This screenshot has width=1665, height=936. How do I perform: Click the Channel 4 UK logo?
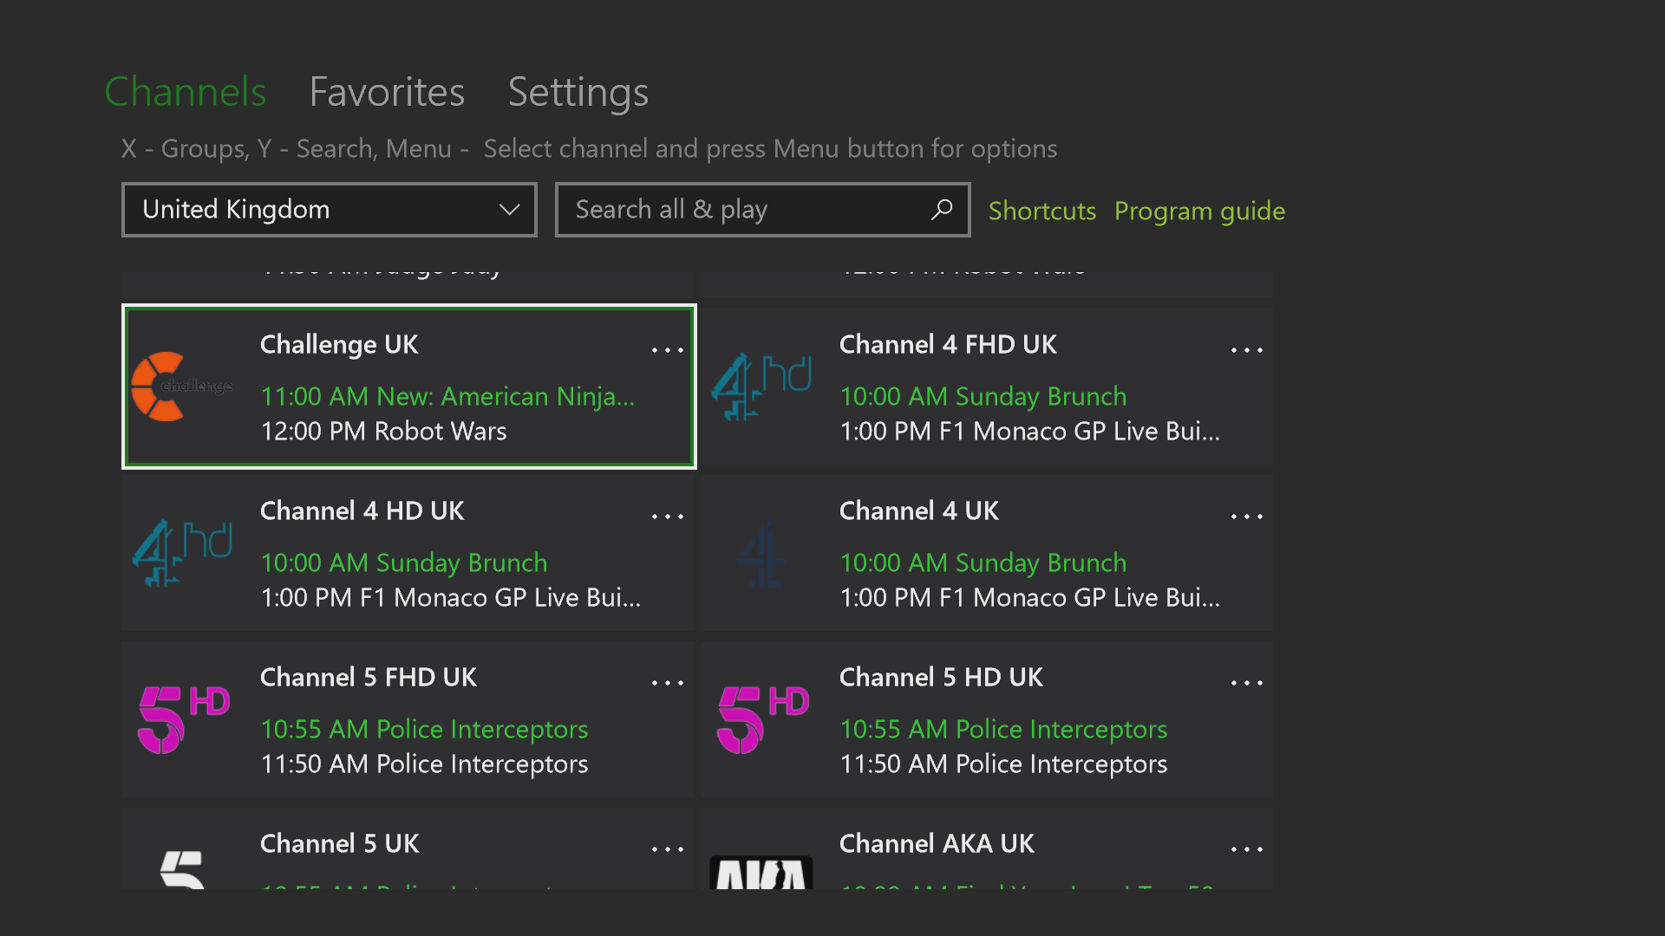761,553
